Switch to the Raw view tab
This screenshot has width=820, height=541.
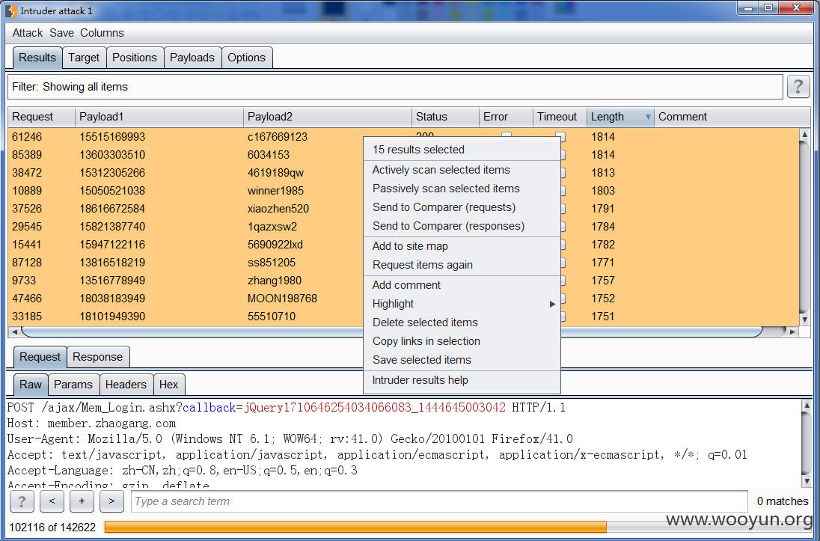(x=31, y=385)
